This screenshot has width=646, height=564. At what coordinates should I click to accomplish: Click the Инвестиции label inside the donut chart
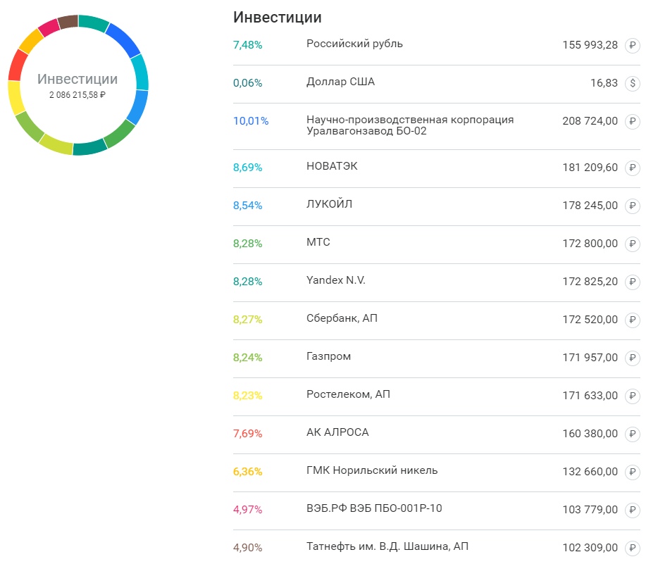tap(77, 79)
